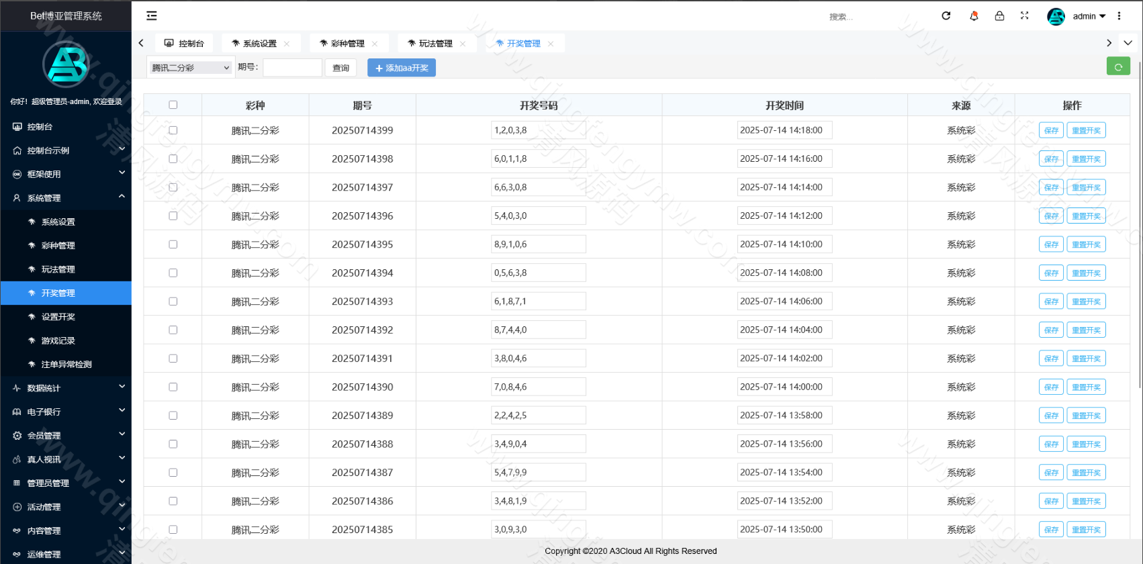Select the checkbox for period 20250714392

[173, 330]
